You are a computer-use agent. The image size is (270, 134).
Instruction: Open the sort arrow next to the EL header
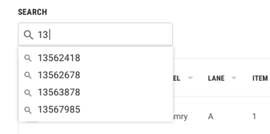point(190,78)
